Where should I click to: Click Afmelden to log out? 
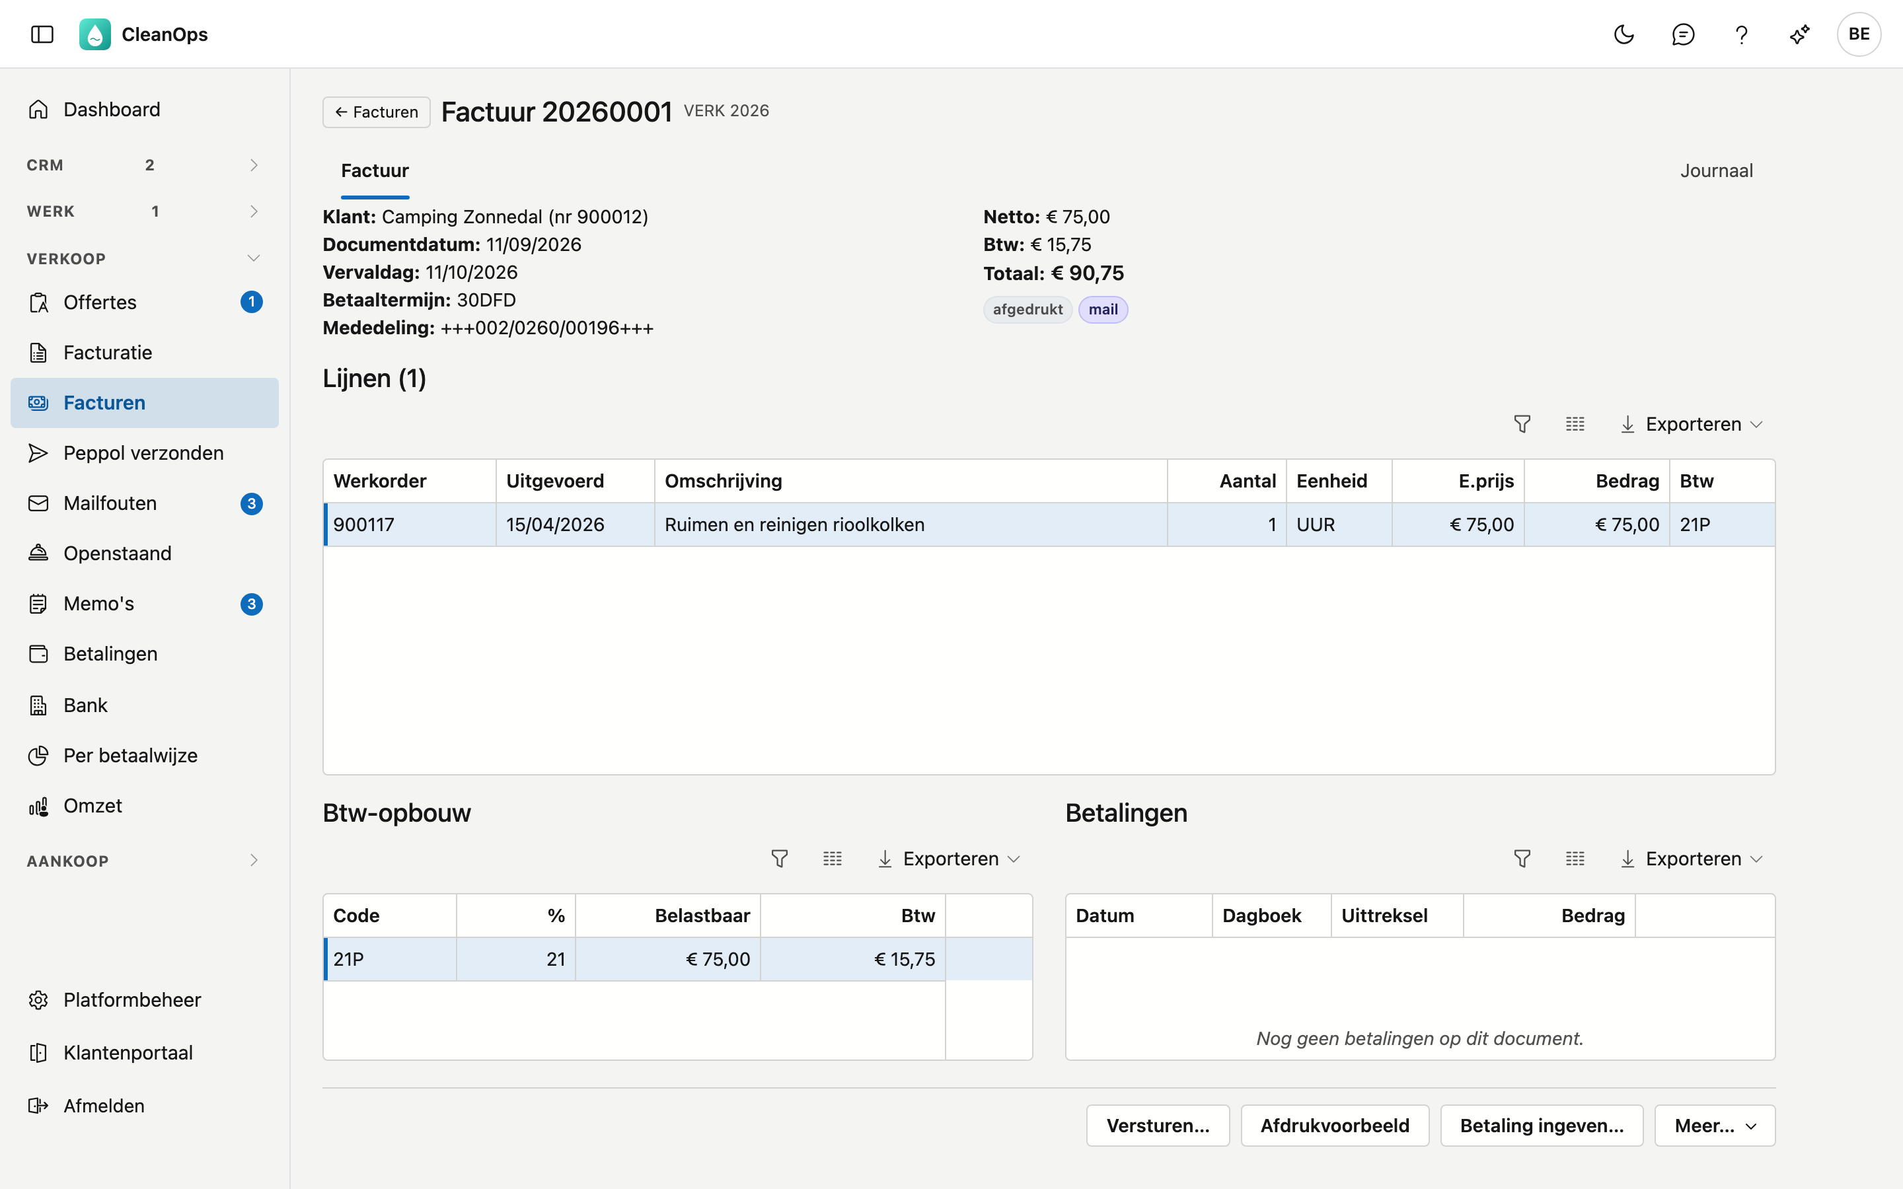[x=145, y=1106]
